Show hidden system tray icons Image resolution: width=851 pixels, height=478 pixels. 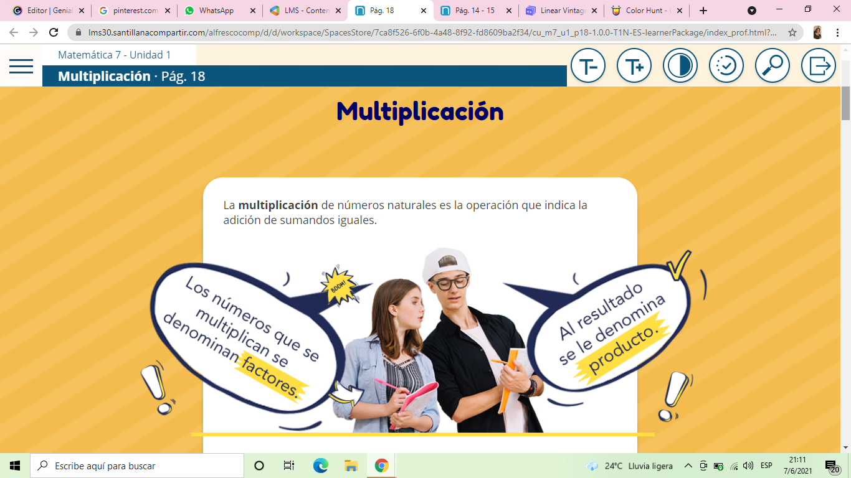(x=688, y=466)
